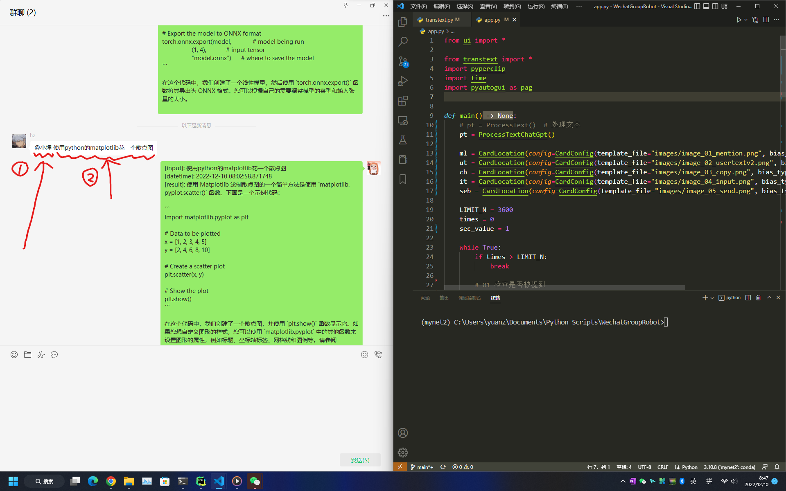Click the WeChat screenshot scissors icon
This screenshot has width=786, height=491.
point(41,355)
